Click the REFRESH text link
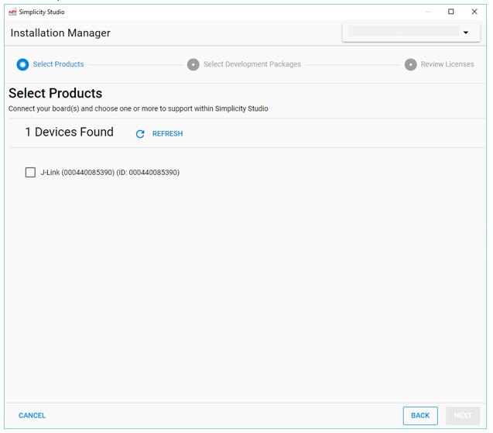Viewport: 493px width, 433px height. [x=167, y=134]
